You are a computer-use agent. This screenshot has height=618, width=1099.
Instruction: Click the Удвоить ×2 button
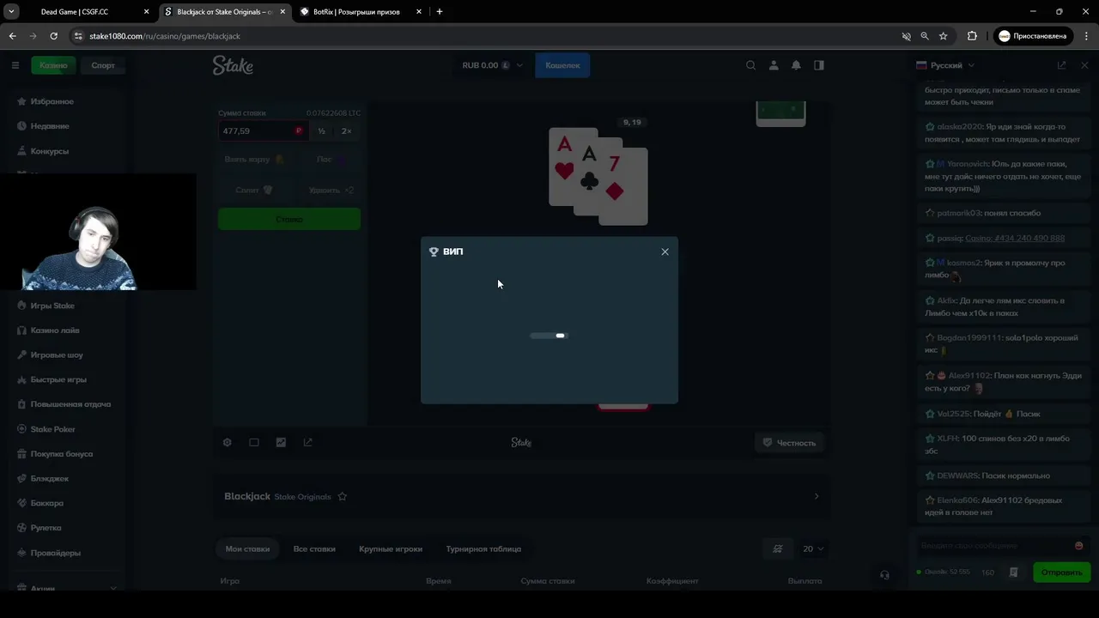(325, 190)
